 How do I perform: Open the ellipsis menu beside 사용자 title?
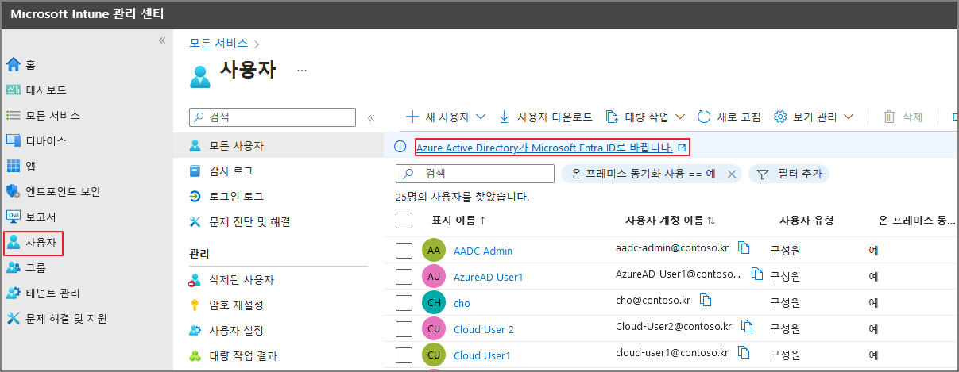coord(302,71)
